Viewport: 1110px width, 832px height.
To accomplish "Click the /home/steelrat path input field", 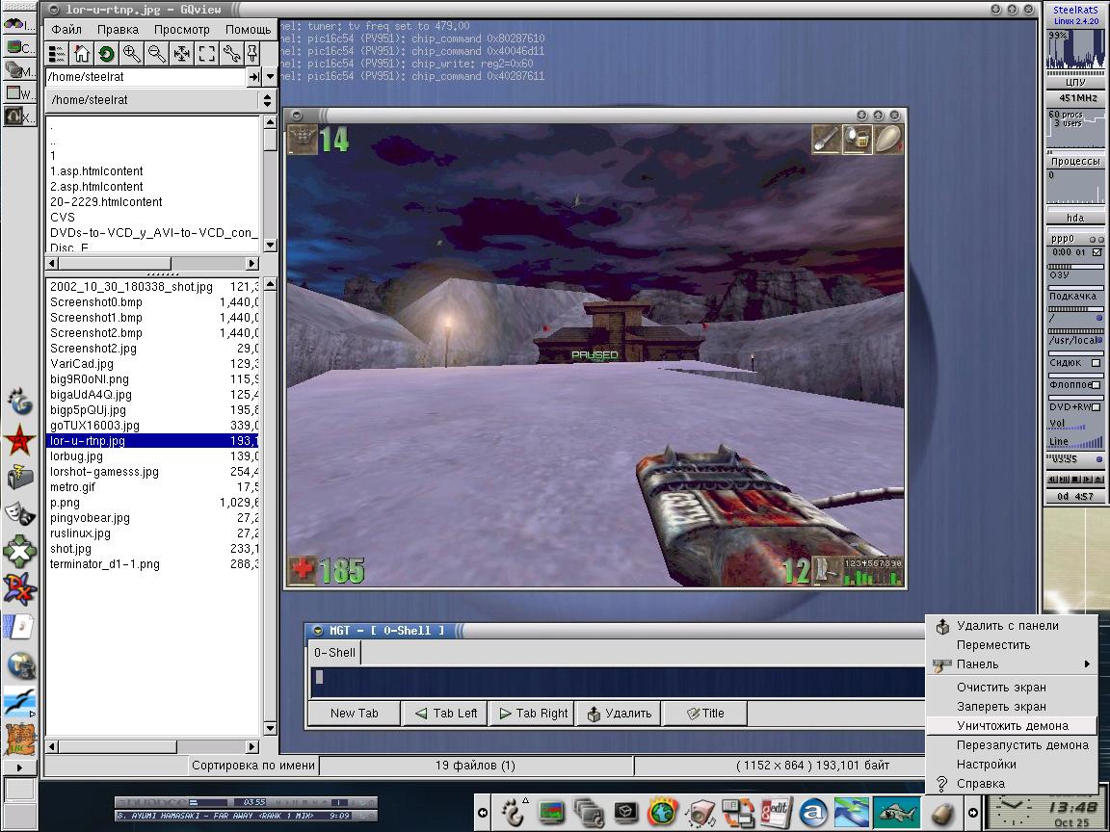I will (145, 76).
